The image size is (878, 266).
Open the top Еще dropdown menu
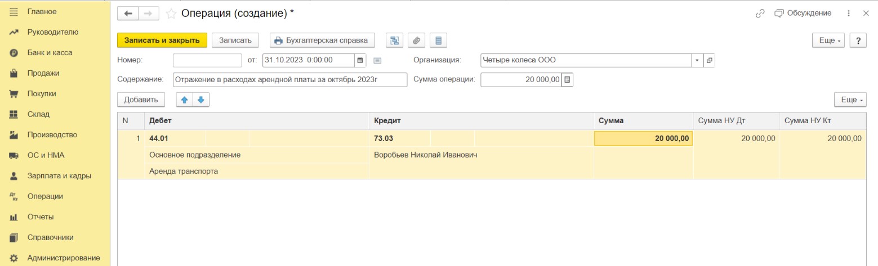pyautogui.click(x=828, y=40)
